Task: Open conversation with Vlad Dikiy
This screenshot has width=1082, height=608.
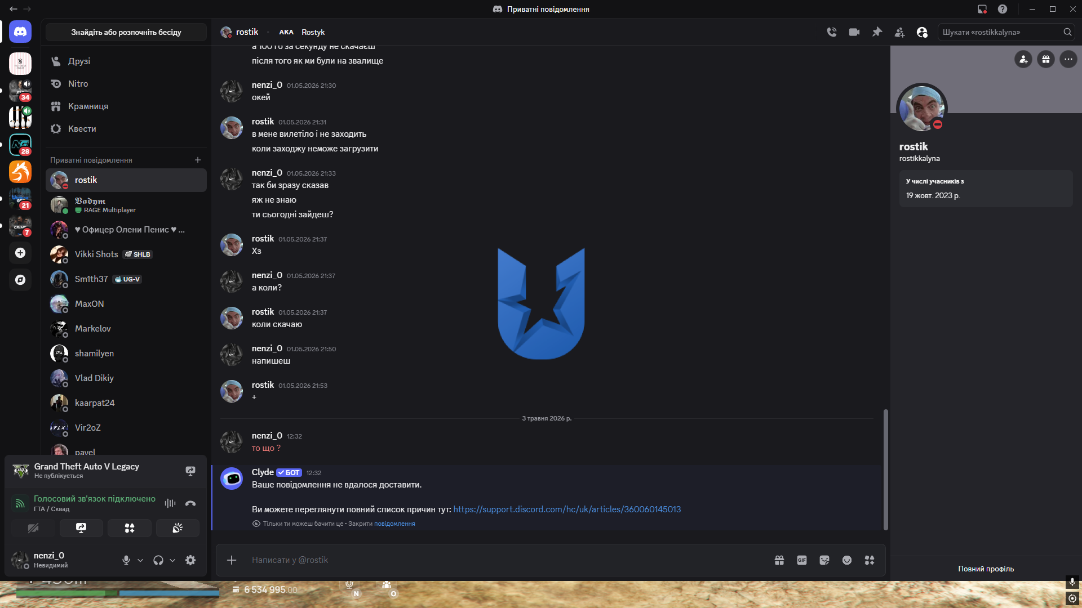Action: click(x=126, y=378)
